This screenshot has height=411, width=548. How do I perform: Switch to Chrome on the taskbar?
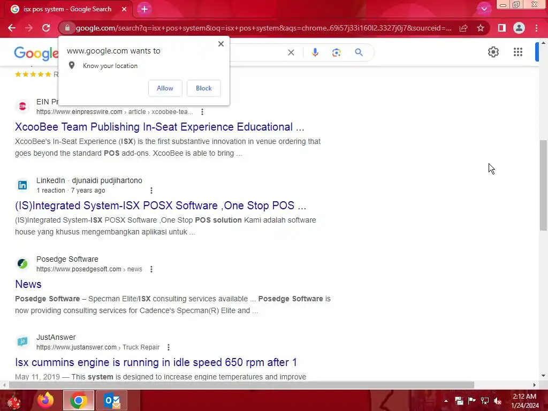tap(79, 400)
